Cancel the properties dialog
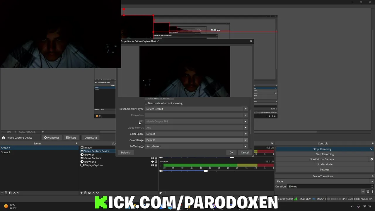The height and width of the screenshot is (211, 375). click(245, 152)
